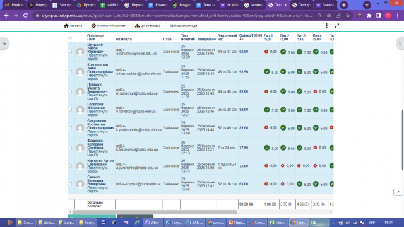The width and height of the screenshot is (404, 227).
Task: Select checkbox for Щуцький Антон row
Action: 70,52
